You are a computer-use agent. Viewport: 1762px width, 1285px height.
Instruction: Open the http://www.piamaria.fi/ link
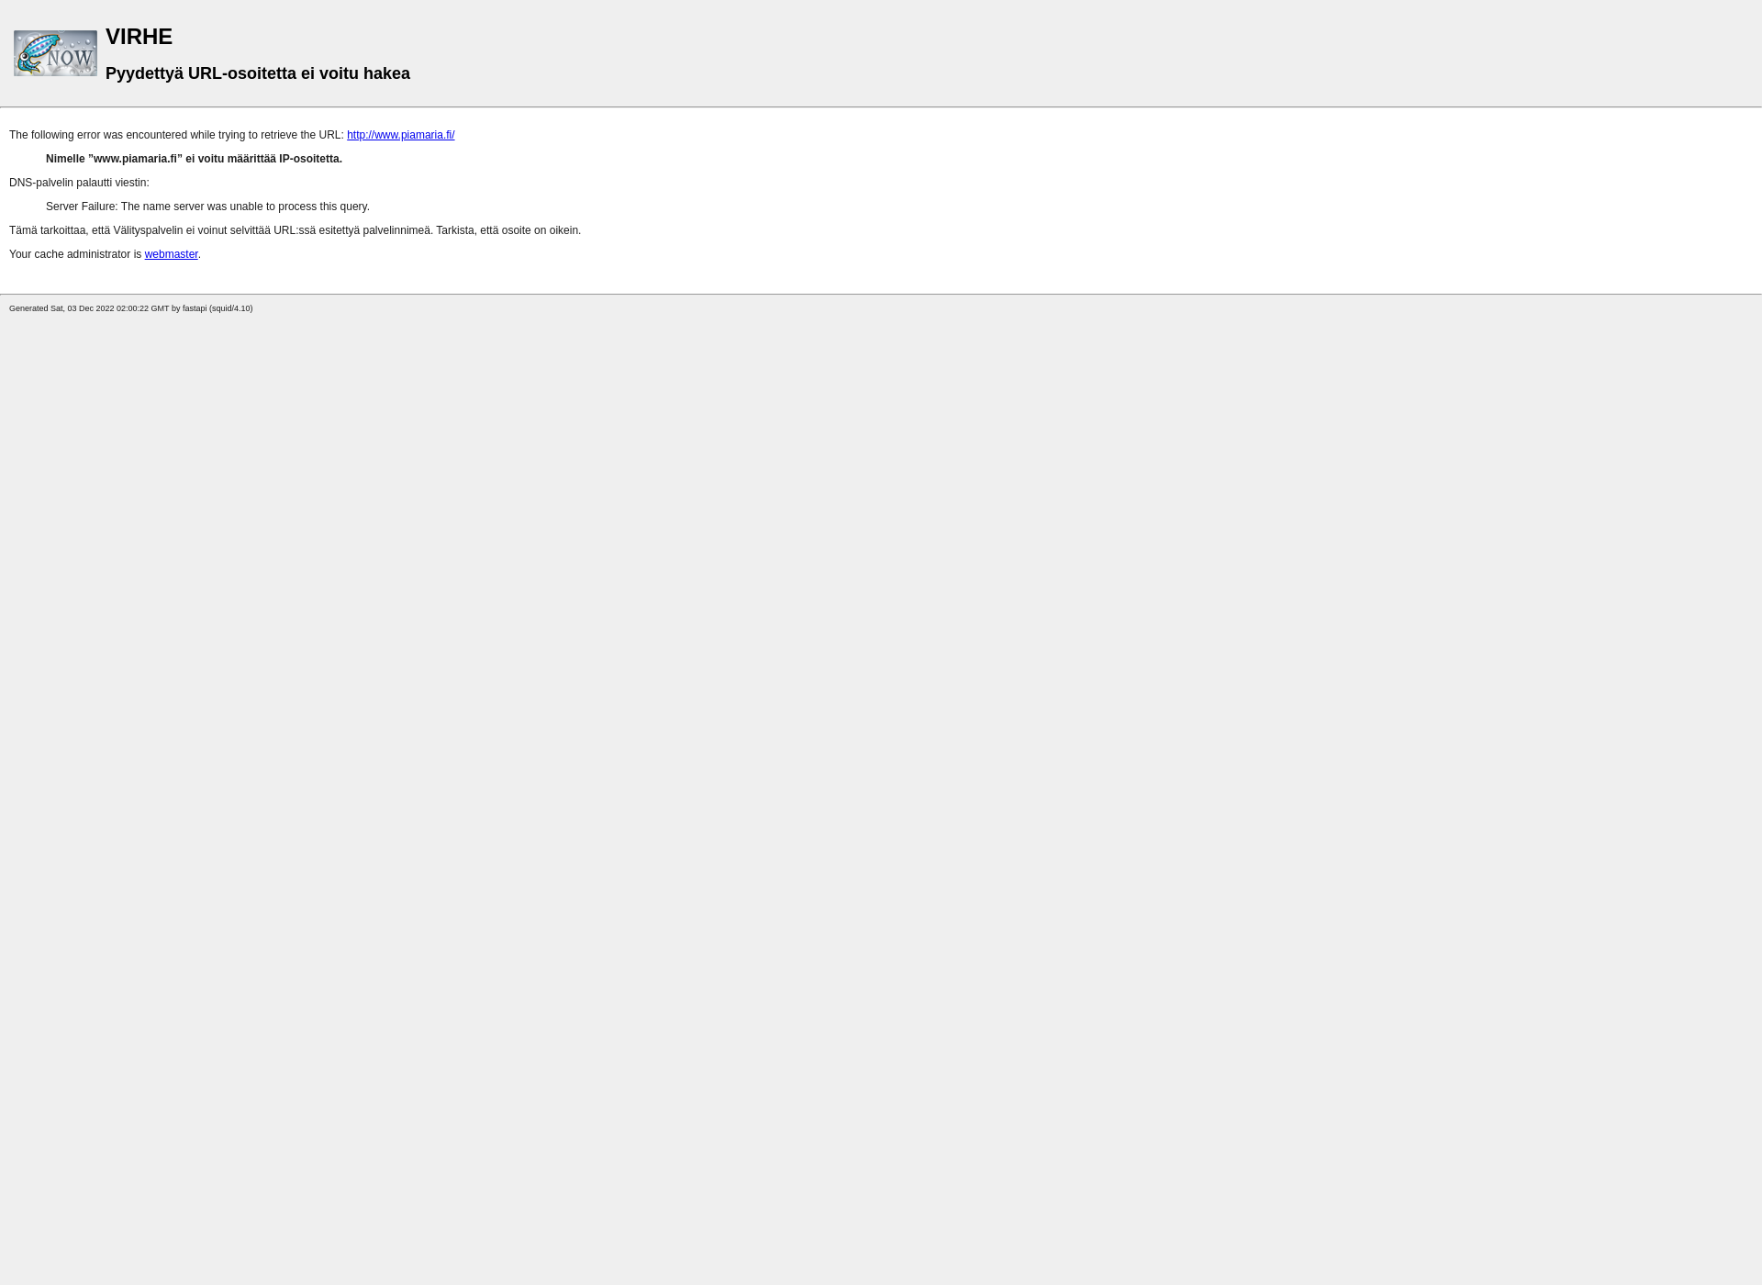[399, 134]
